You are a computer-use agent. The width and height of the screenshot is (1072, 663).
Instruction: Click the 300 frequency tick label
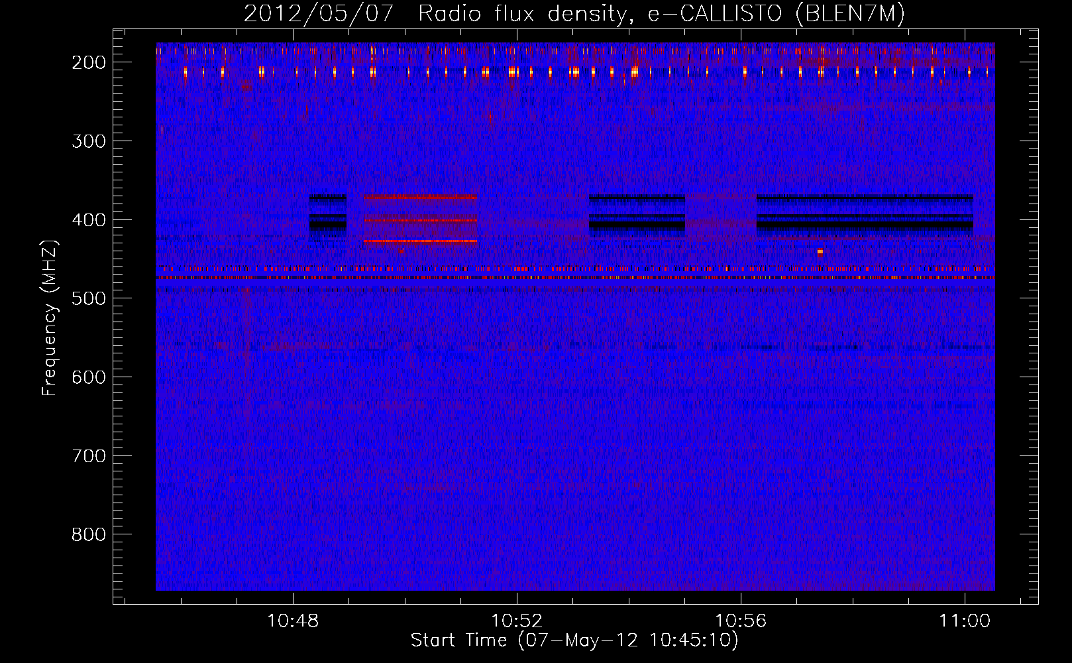click(x=88, y=141)
